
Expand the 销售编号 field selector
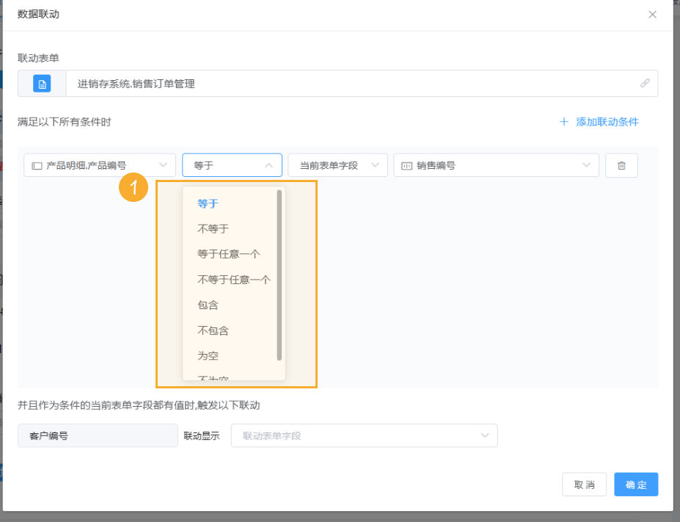(496, 164)
